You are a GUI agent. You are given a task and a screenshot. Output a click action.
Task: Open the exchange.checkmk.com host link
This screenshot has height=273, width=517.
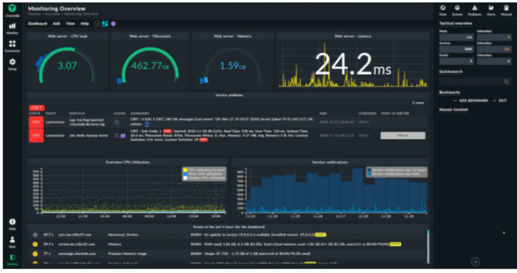tap(77, 254)
